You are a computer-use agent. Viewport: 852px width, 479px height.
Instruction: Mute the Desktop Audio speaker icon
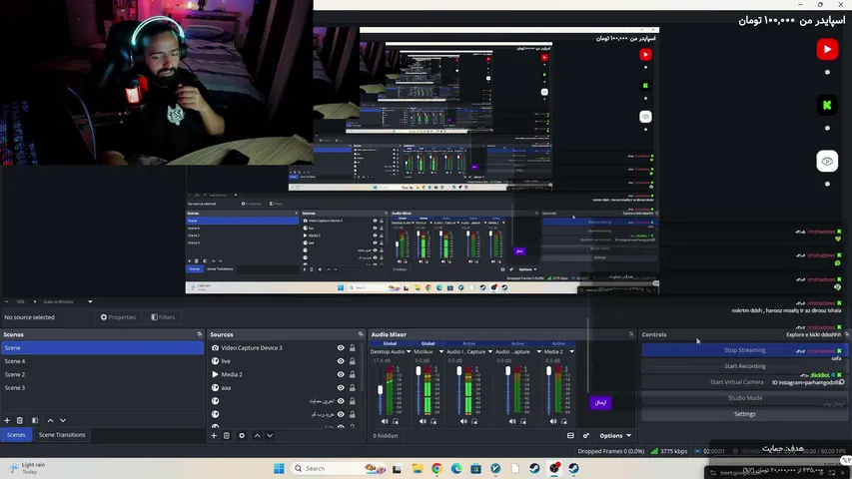[385, 421]
